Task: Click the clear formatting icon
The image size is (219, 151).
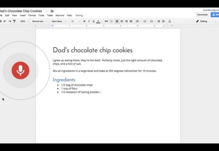Action: click(x=170, y=21)
